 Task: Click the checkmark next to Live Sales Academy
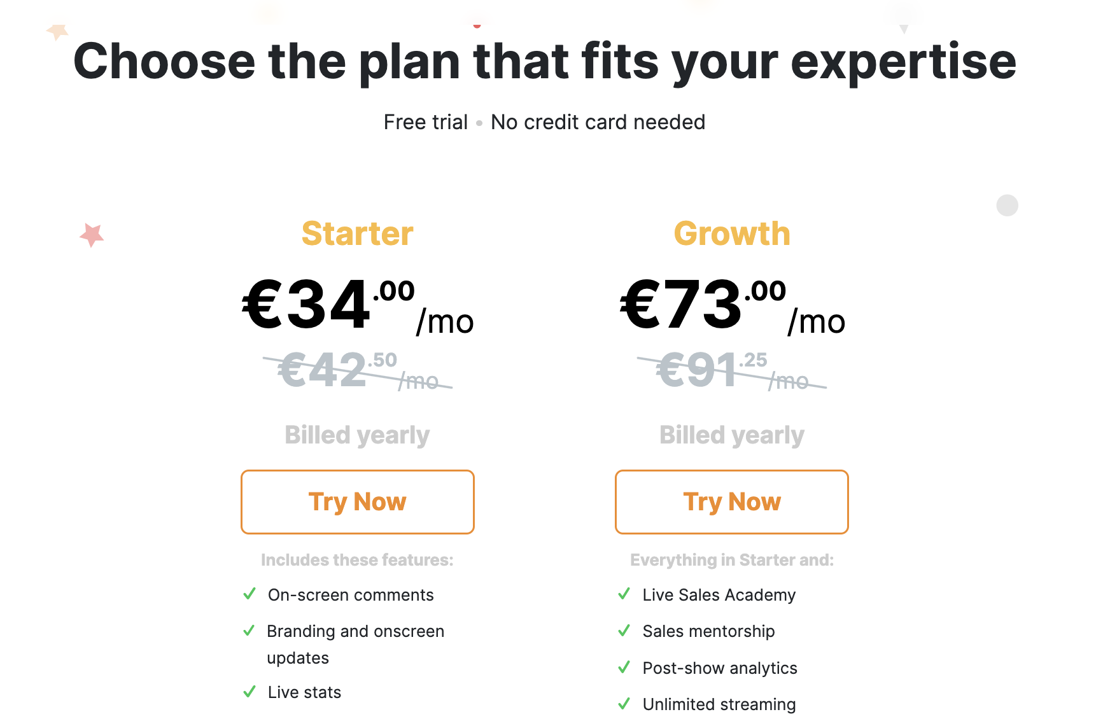(x=624, y=594)
